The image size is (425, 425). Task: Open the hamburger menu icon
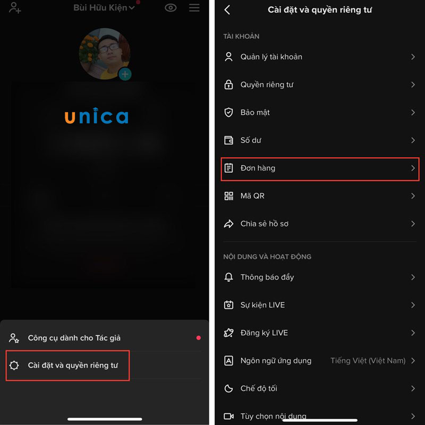[194, 7]
